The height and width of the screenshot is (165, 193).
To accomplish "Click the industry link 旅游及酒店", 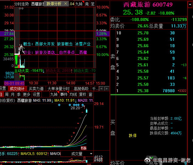I will 45,53.
